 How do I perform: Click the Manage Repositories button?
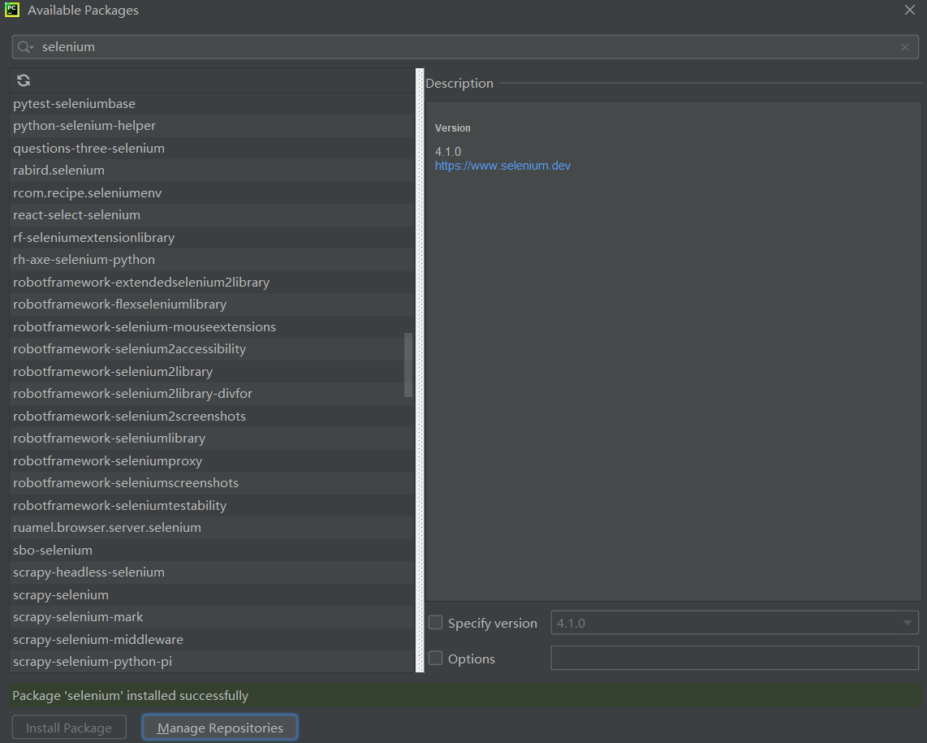pos(220,728)
